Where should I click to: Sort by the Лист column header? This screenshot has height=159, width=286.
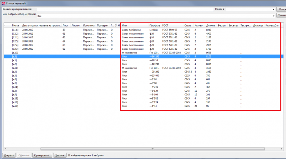65,25
